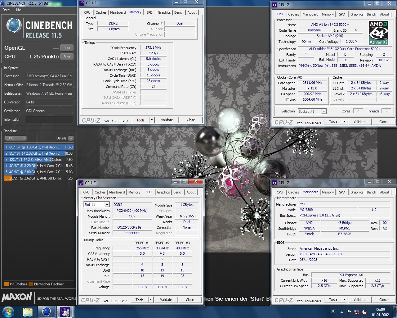Switch to SPD tab in the Memory window
397x318 pixels.
click(x=149, y=12)
